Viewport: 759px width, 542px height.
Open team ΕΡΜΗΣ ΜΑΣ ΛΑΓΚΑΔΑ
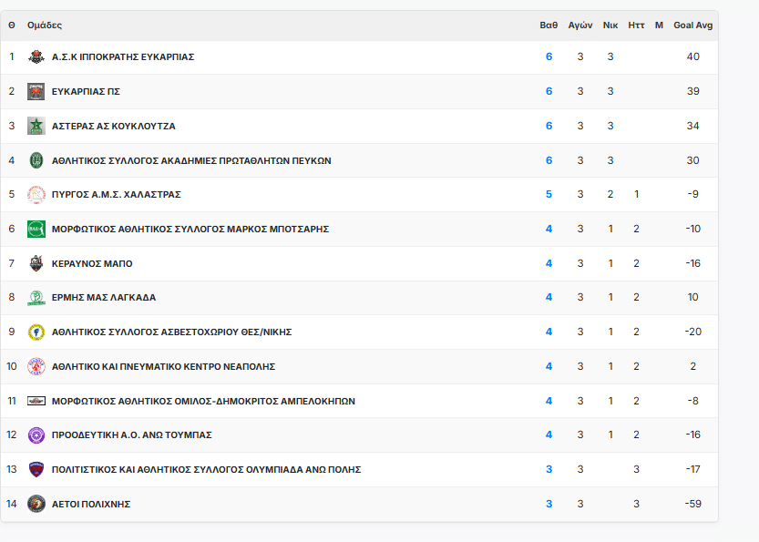click(x=104, y=298)
